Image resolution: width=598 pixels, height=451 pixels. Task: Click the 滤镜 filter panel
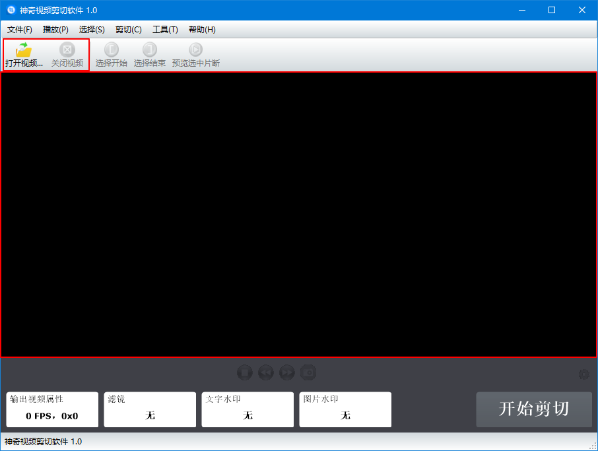point(150,409)
